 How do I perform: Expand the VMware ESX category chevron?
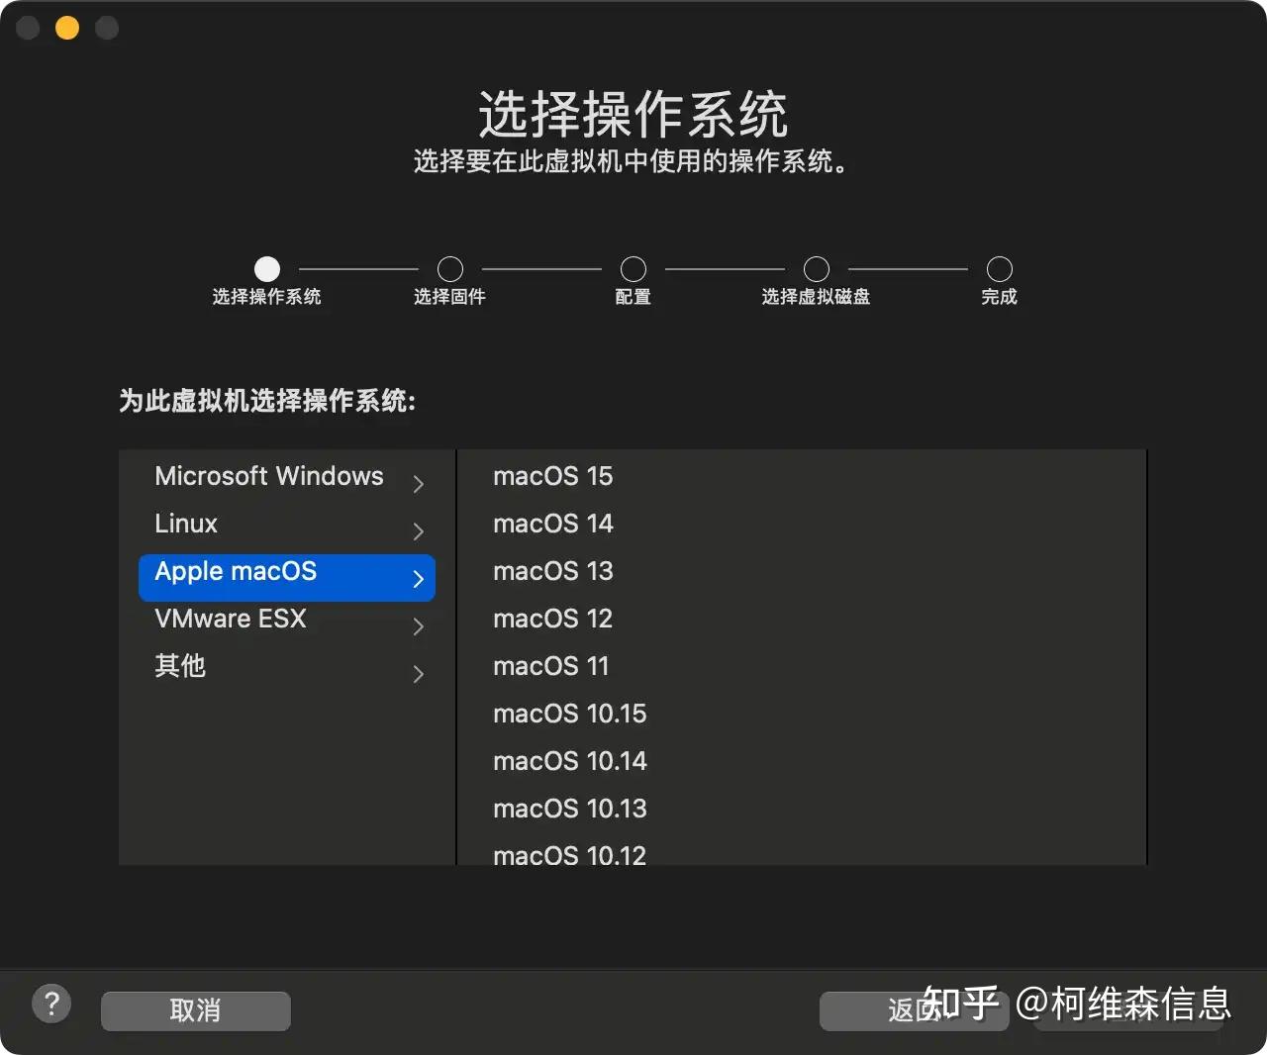418,625
